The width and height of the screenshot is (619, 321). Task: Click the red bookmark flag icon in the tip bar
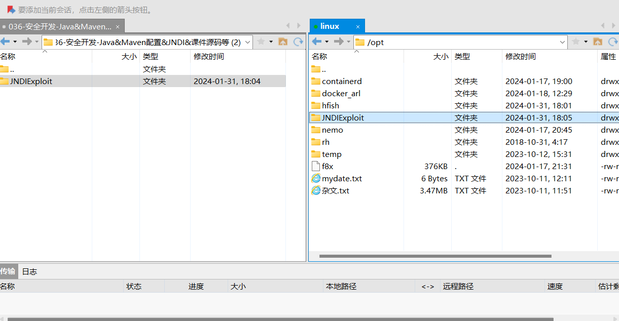point(11,10)
